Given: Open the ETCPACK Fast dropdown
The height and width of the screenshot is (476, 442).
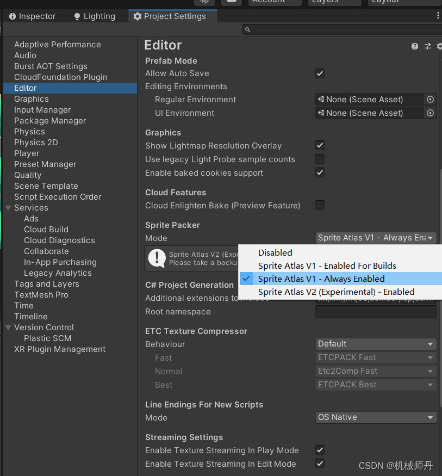Looking at the screenshot, I should [376, 357].
